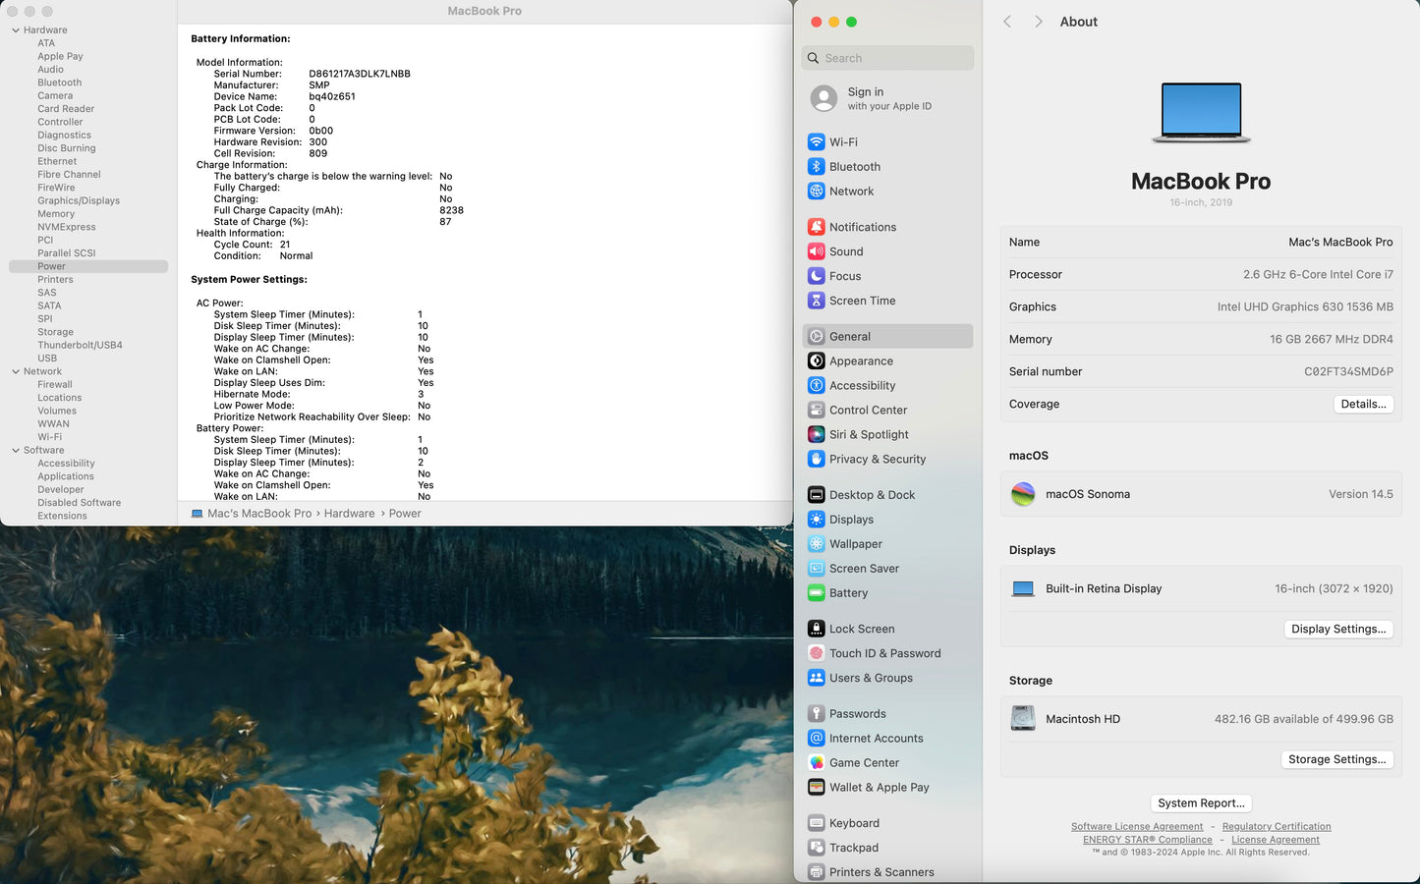The width and height of the screenshot is (1420, 884).
Task: Collapse the Software tree section
Action: click(16, 450)
